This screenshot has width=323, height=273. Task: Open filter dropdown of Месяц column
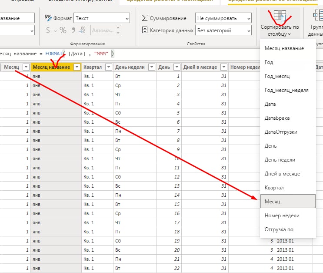tap(26, 67)
